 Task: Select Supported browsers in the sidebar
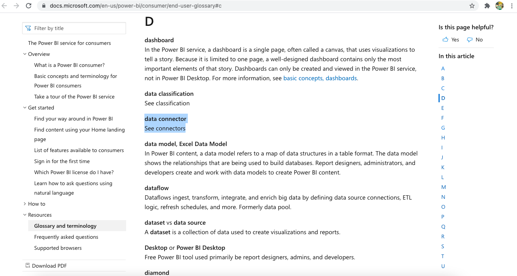58,248
